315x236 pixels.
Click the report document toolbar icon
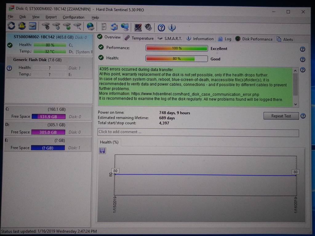pyautogui.click(x=104, y=27)
